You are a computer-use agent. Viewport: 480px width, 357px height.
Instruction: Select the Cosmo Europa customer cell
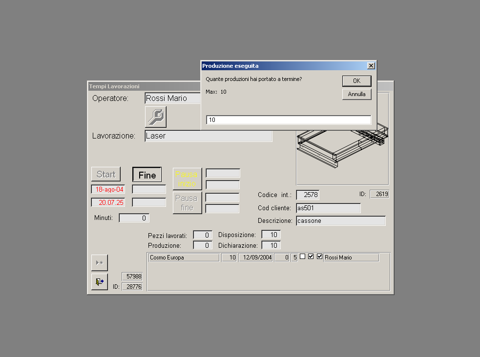(184, 258)
